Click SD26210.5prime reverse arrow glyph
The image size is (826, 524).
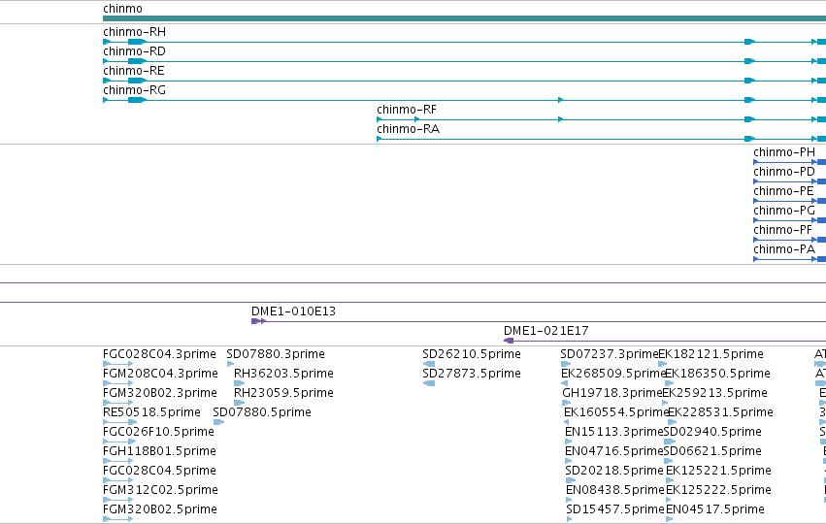tap(429, 365)
